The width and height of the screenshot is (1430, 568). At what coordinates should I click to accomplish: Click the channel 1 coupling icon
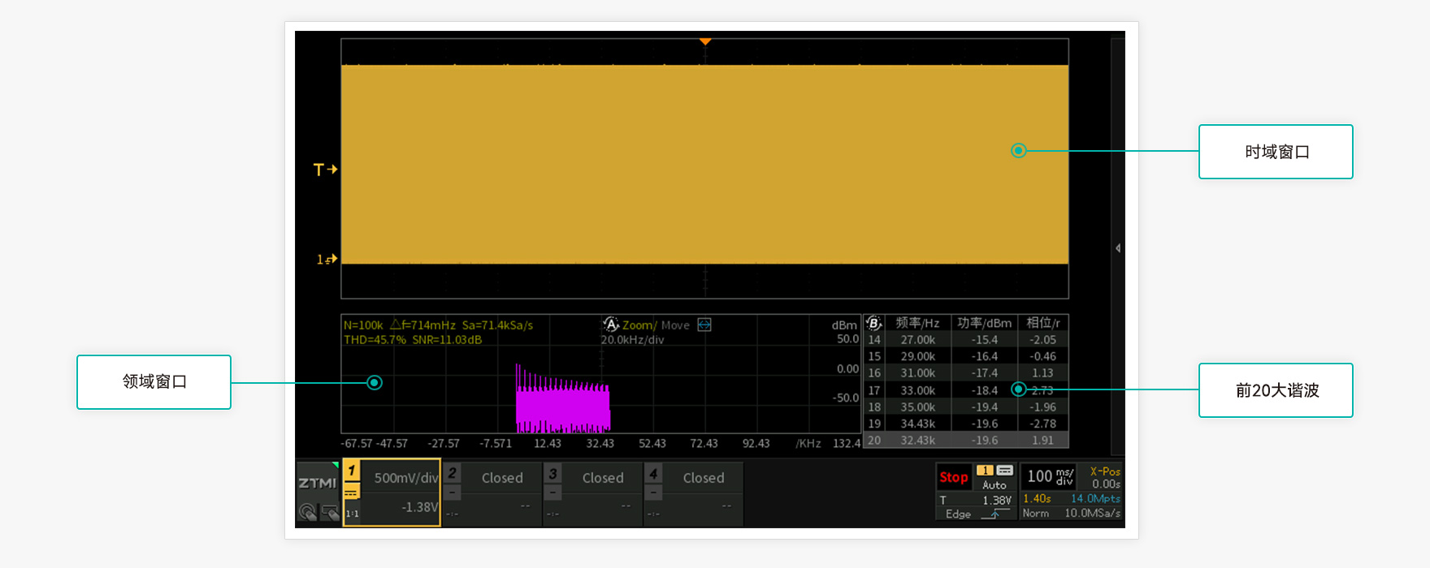click(351, 492)
